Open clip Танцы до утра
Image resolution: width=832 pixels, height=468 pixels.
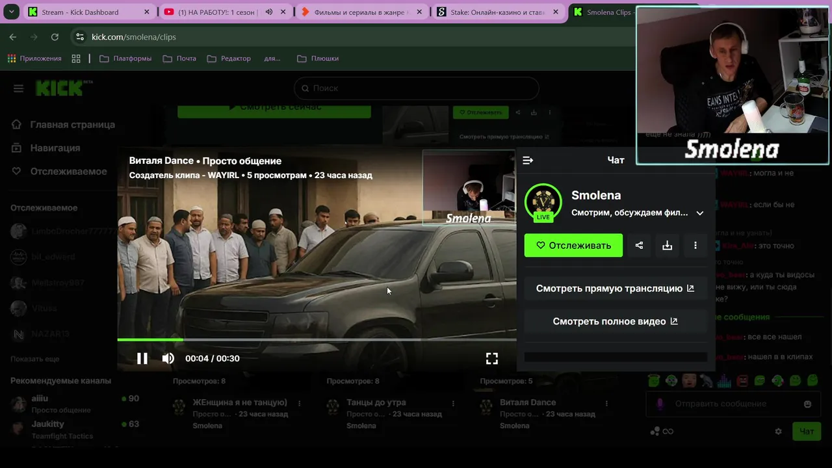click(376, 402)
